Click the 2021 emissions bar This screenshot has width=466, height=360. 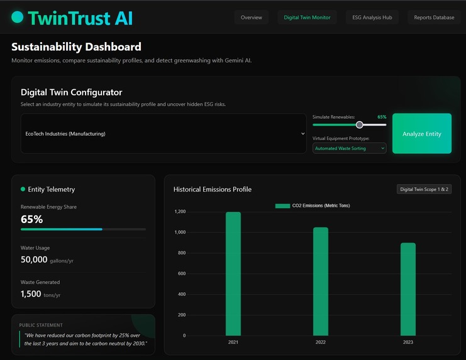[x=233, y=274]
